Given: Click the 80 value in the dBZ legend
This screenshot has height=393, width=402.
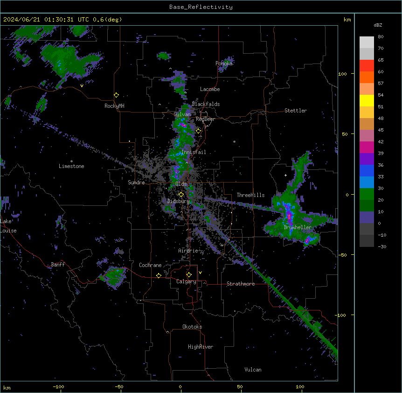Looking at the screenshot, I should click(x=381, y=37).
